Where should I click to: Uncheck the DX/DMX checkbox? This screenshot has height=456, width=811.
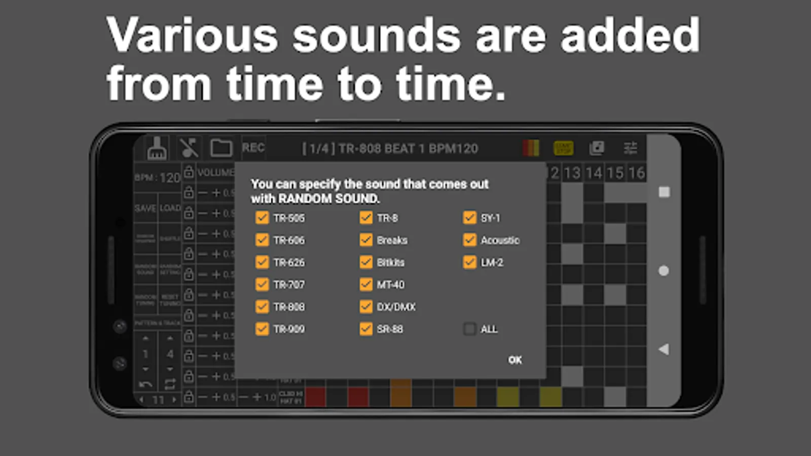point(366,307)
